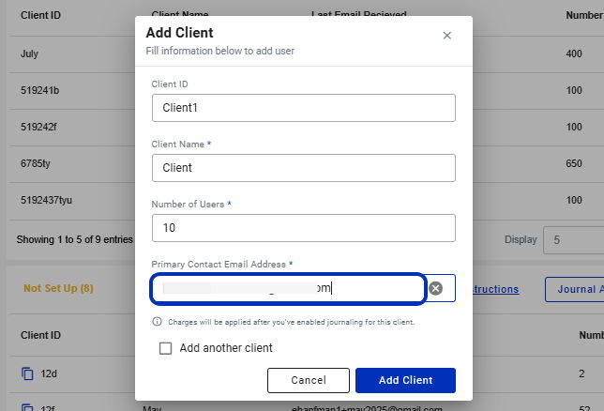Sort by the top Client ID header

[x=40, y=15]
